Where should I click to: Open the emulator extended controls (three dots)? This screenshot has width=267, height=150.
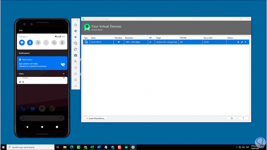(x=76, y=86)
